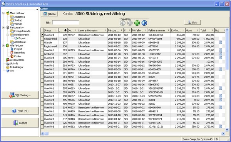Collapse the Fakturaarkiv tree node
This screenshot has height=142, width=231.
tap(3, 27)
